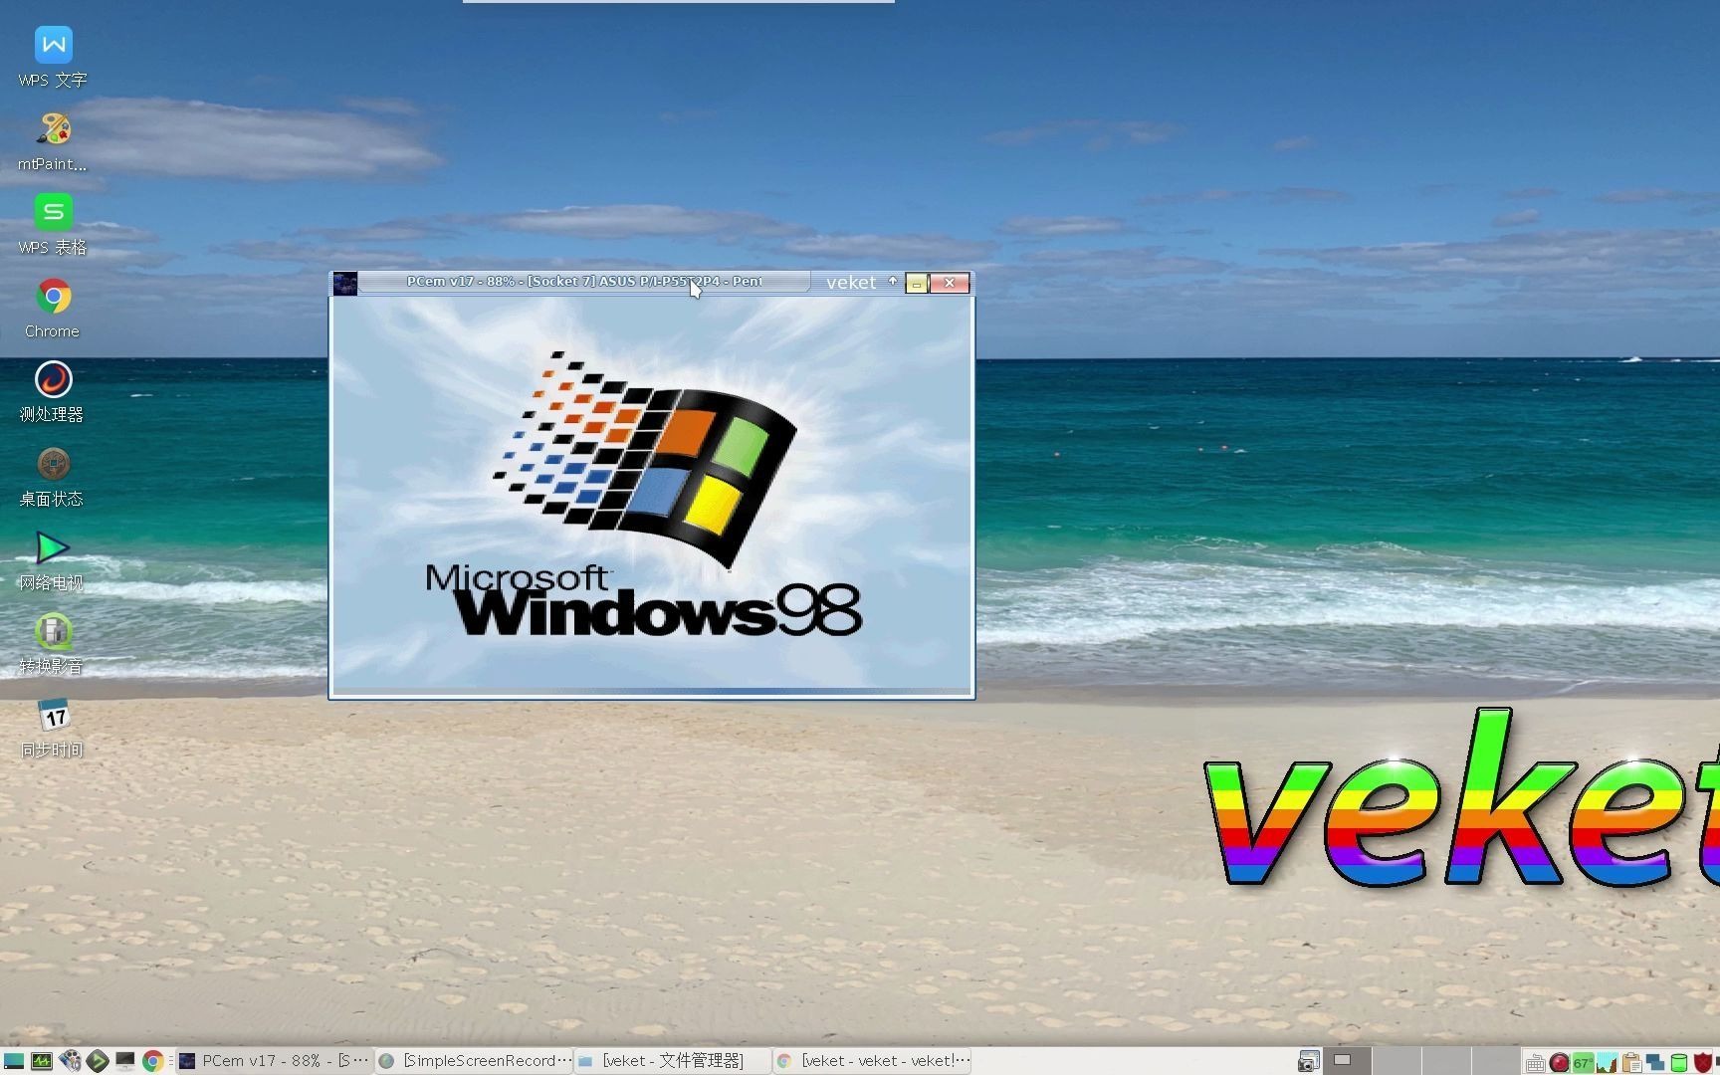This screenshot has width=1720, height=1075.
Task: Click the show-desktop icon in taskbar
Action: pyautogui.click(x=14, y=1061)
